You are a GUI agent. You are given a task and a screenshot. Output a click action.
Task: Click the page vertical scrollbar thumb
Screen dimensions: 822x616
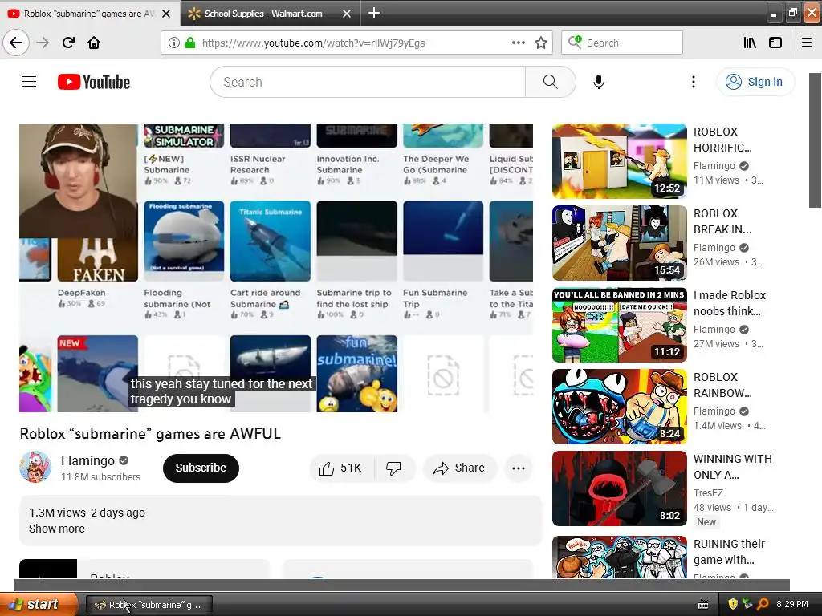[x=815, y=140]
